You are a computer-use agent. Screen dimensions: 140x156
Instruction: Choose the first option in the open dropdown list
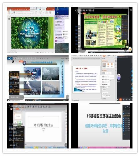105,77
